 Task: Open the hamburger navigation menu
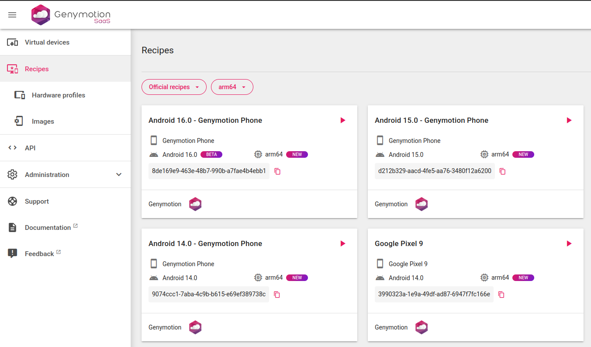tap(12, 15)
